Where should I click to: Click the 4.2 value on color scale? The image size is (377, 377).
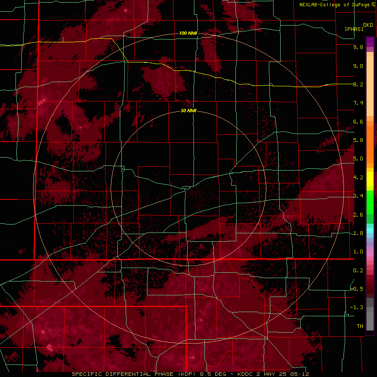[x=358, y=178]
